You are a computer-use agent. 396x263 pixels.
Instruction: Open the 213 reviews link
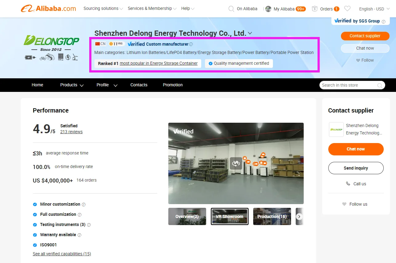click(71, 132)
